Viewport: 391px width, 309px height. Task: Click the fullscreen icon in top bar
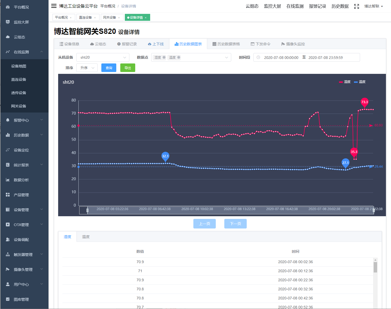(357, 6)
